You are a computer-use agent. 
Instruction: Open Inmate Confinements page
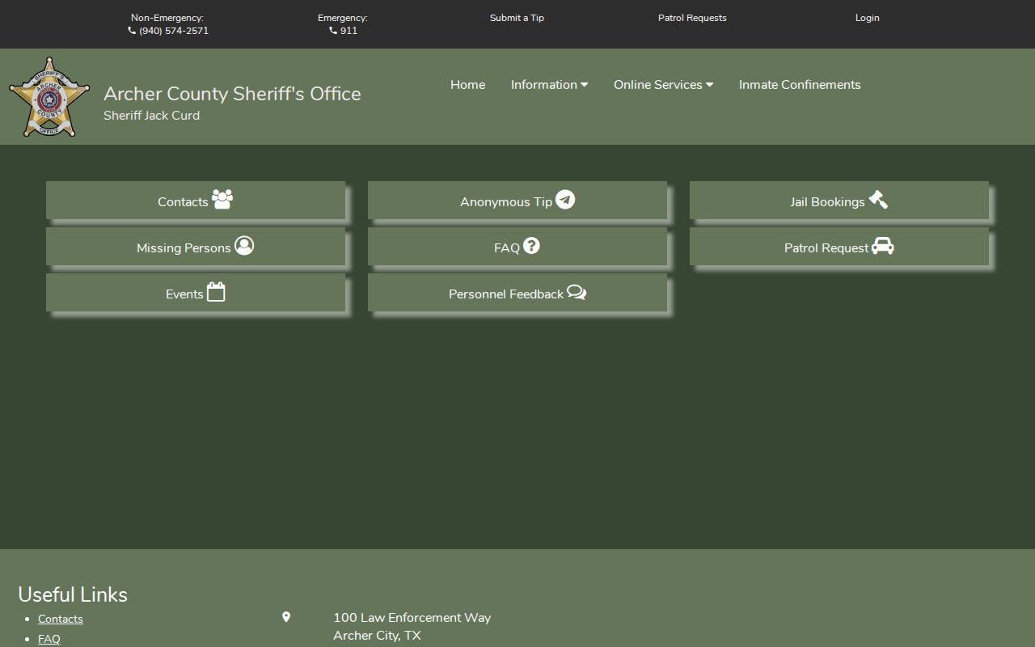pos(800,85)
